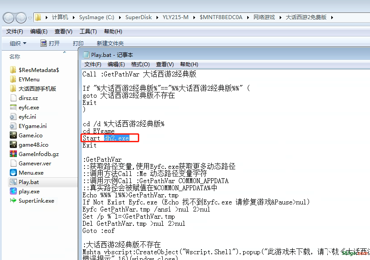370x260 pixels.
Task: Click 'Del GetPathVar.tmp >nul 2>nul' line
Action: click(134, 224)
